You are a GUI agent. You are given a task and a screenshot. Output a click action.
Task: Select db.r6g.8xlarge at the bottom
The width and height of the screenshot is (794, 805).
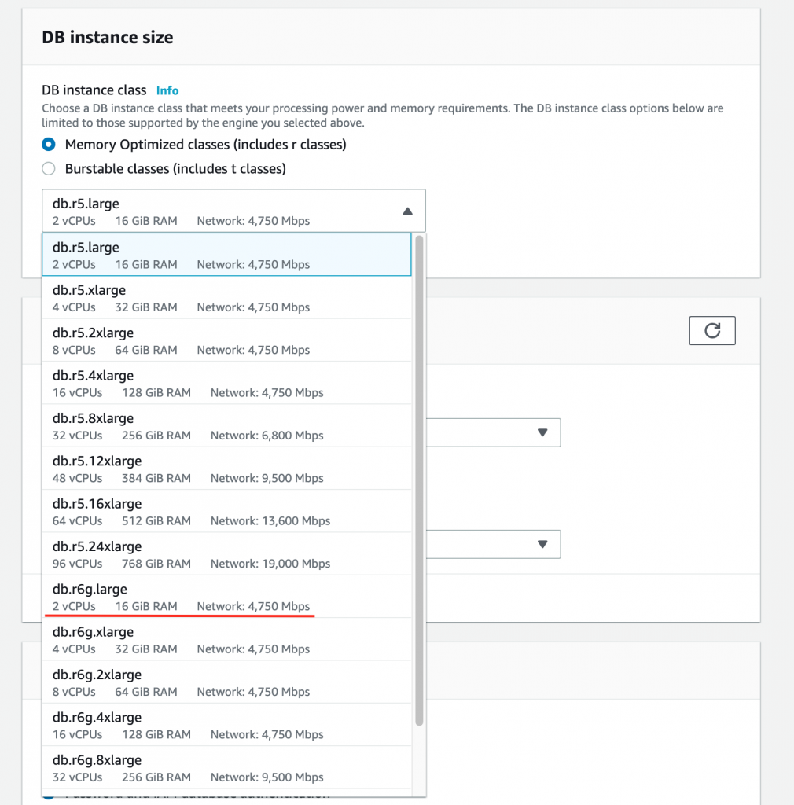(x=228, y=767)
